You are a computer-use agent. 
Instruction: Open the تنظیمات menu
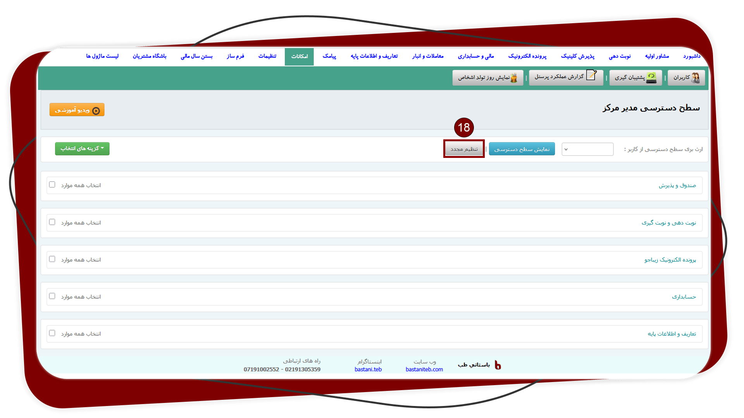[267, 57]
